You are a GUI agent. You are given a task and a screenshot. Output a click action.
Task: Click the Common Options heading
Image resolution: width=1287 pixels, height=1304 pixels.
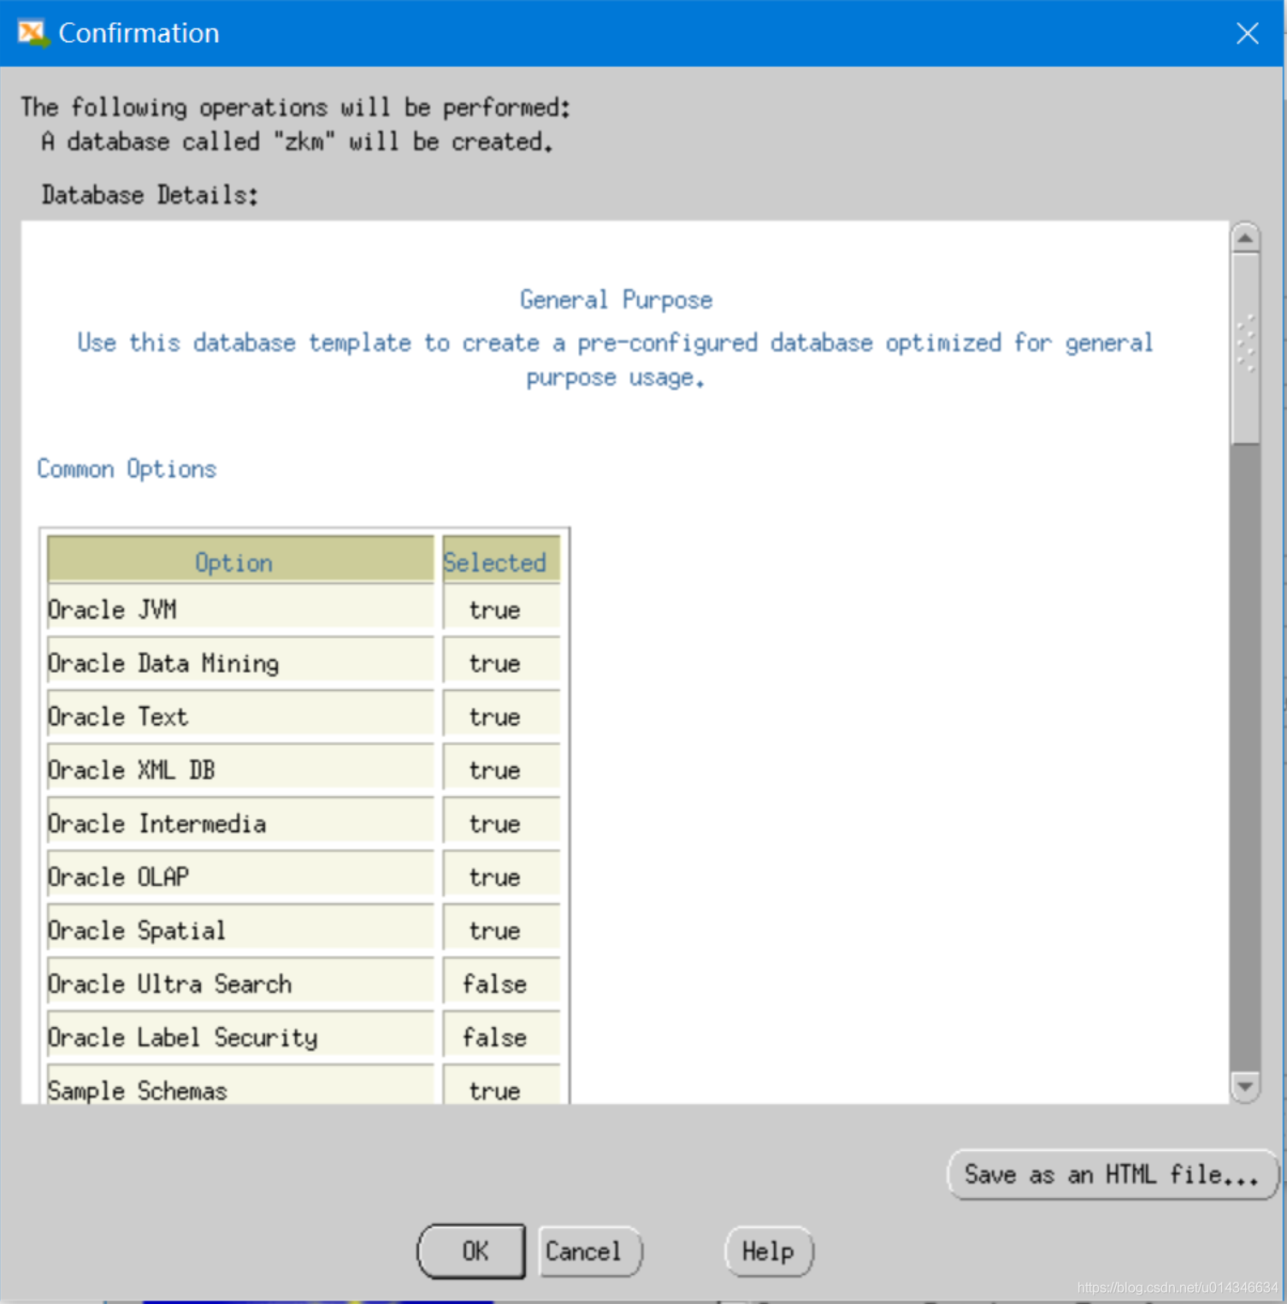tap(127, 469)
